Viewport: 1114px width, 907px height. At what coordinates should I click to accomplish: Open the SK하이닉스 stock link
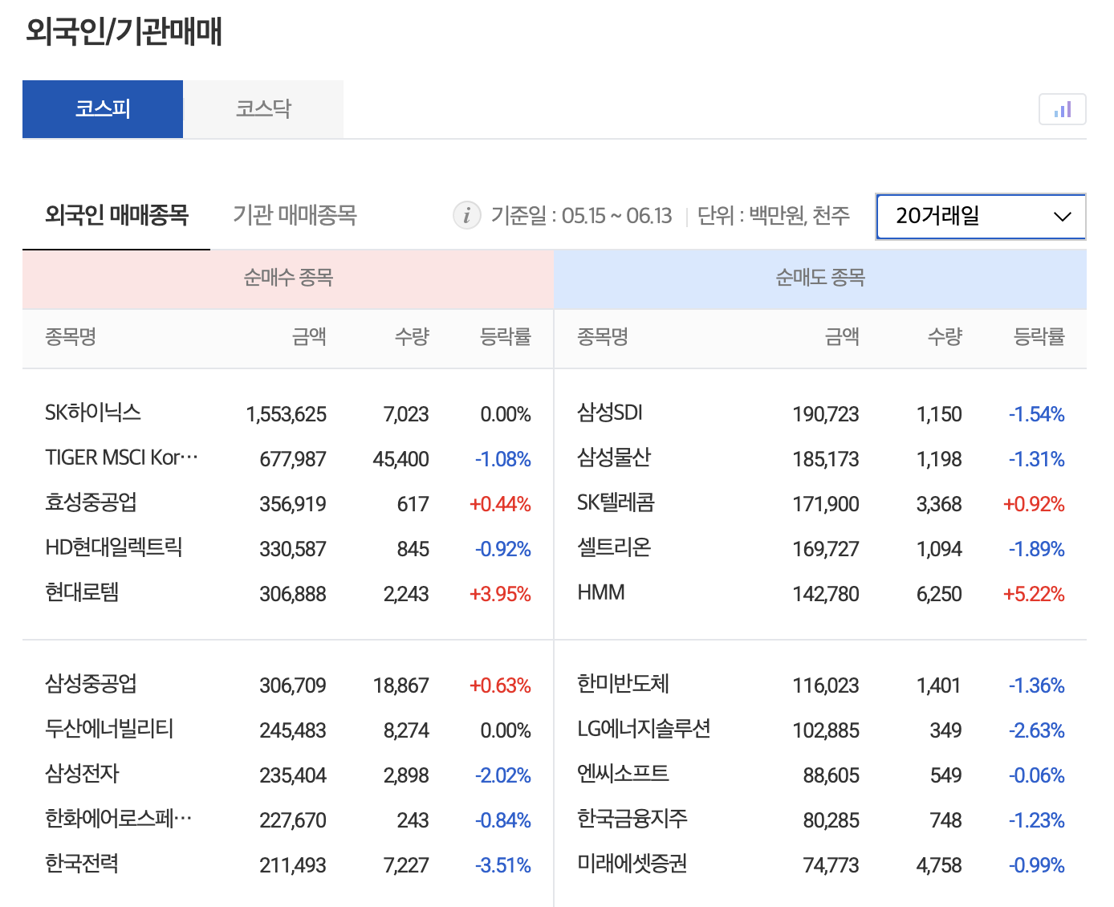93,413
